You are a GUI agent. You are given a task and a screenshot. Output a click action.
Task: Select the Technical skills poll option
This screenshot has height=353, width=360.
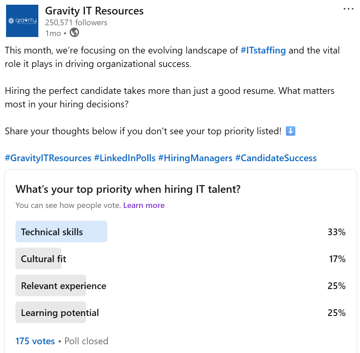pos(180,232)
